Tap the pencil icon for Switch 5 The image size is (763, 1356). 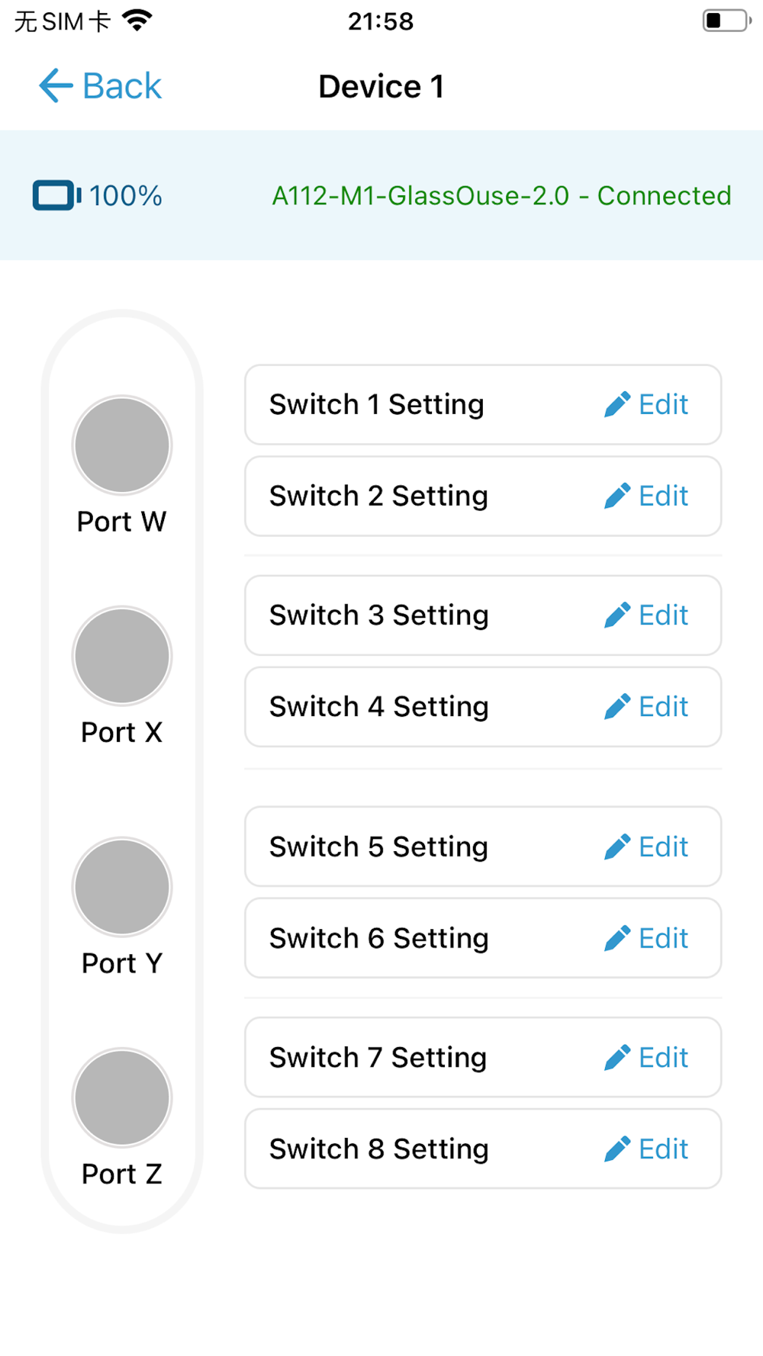pos(617,847)
